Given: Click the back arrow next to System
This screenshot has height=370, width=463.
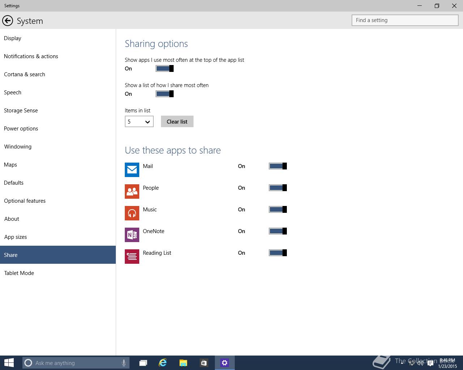Looking at the screenshot, I should point(8,21).
